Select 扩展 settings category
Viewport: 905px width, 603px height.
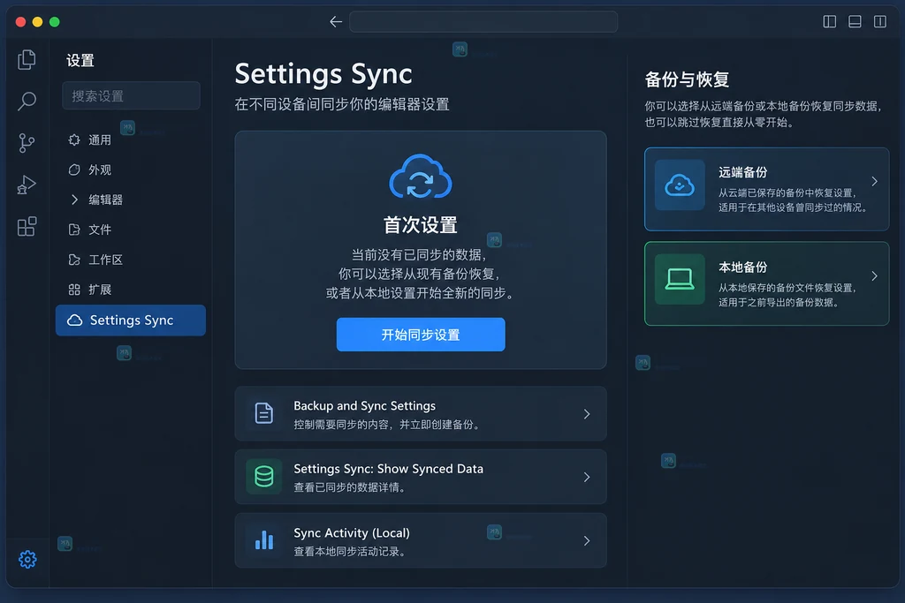coord(99,290)
